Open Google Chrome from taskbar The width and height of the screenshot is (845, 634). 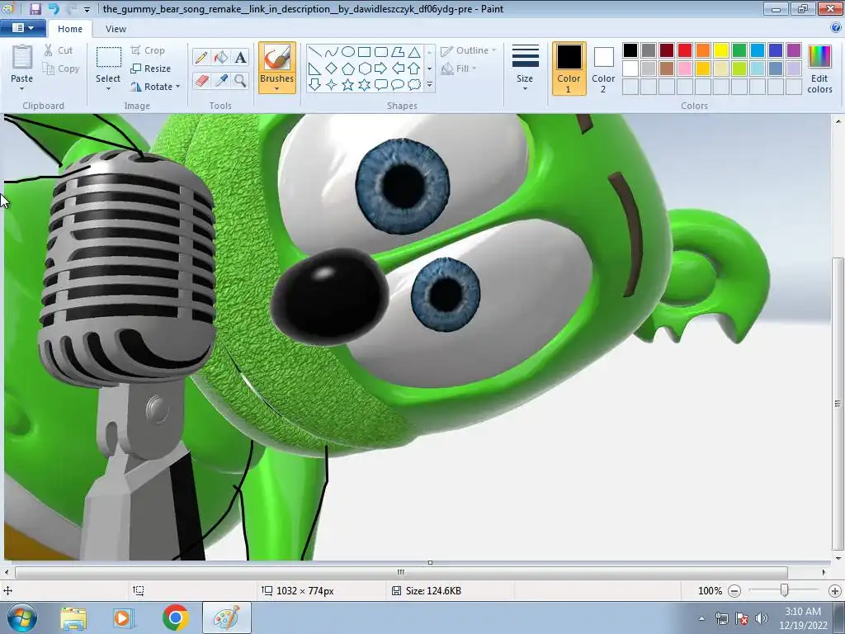click(x=176, y=617)
